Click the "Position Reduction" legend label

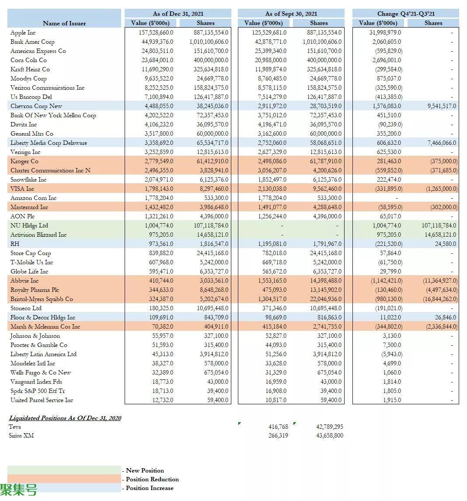pos(152,479)
